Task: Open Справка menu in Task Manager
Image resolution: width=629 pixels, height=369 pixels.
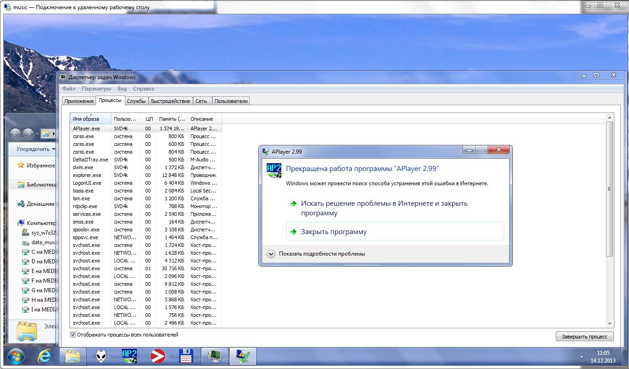Action: [x=144, y=89]
